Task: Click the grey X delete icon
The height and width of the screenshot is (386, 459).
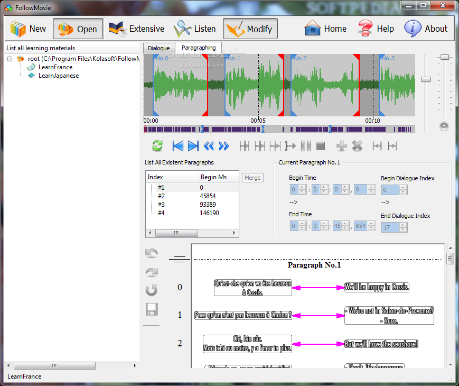Action: pyautogui.click(x=357, y=146)
